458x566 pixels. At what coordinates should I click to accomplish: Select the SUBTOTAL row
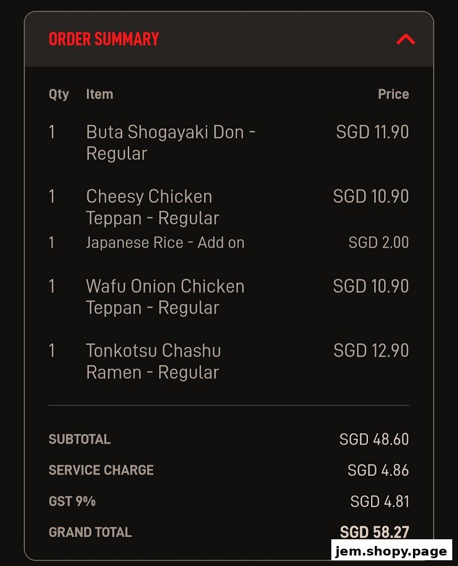pos(79,439)
